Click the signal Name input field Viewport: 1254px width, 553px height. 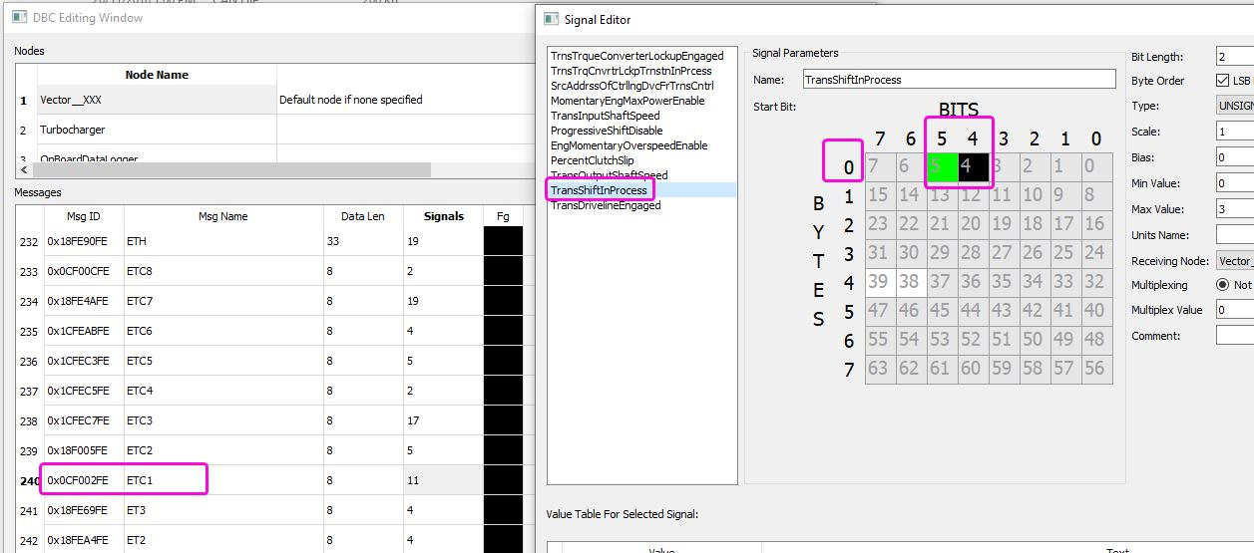[x=959, y=80]
